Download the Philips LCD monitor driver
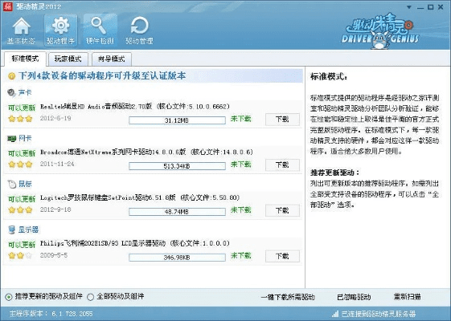 (x=282, y=256)
